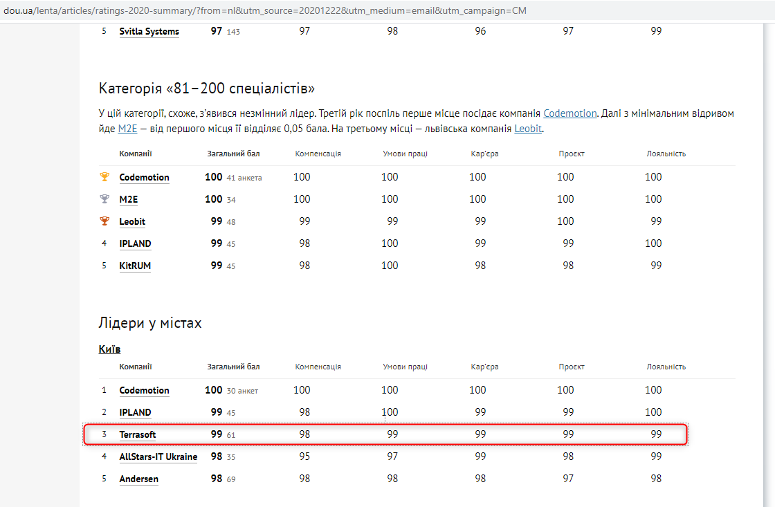The height and width of the screenshot is (507, 775).
Task: Open Codemotion in the 81–200 category table
Action: pos(145,177)
